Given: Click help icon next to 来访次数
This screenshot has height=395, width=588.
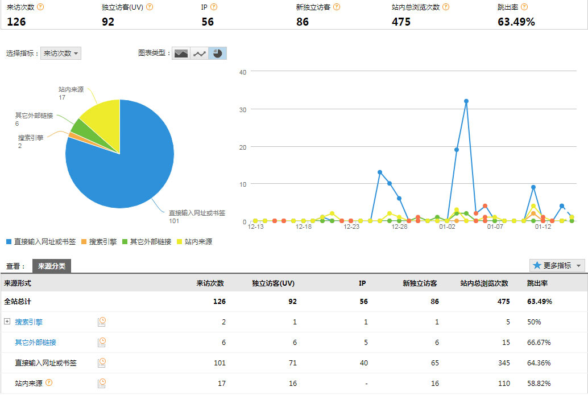Looking at the screenshot, I should [40, 7].
